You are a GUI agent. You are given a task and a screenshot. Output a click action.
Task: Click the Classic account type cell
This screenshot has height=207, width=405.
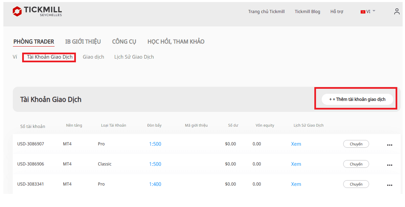(x=105, y=164)
